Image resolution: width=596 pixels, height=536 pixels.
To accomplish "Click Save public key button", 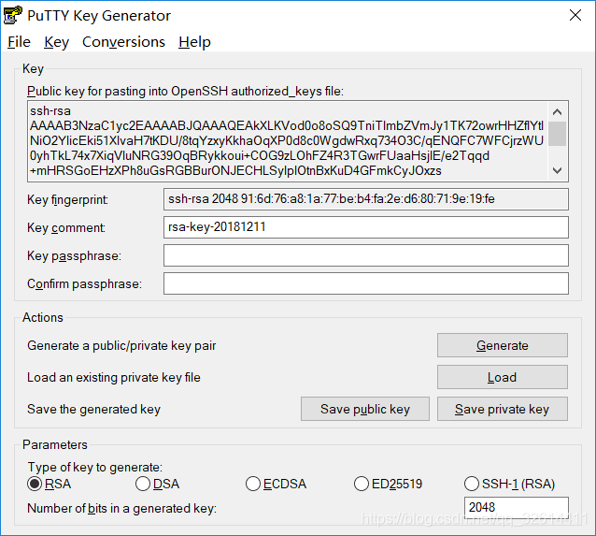I will pyautogui.click(x=365, y=409).
